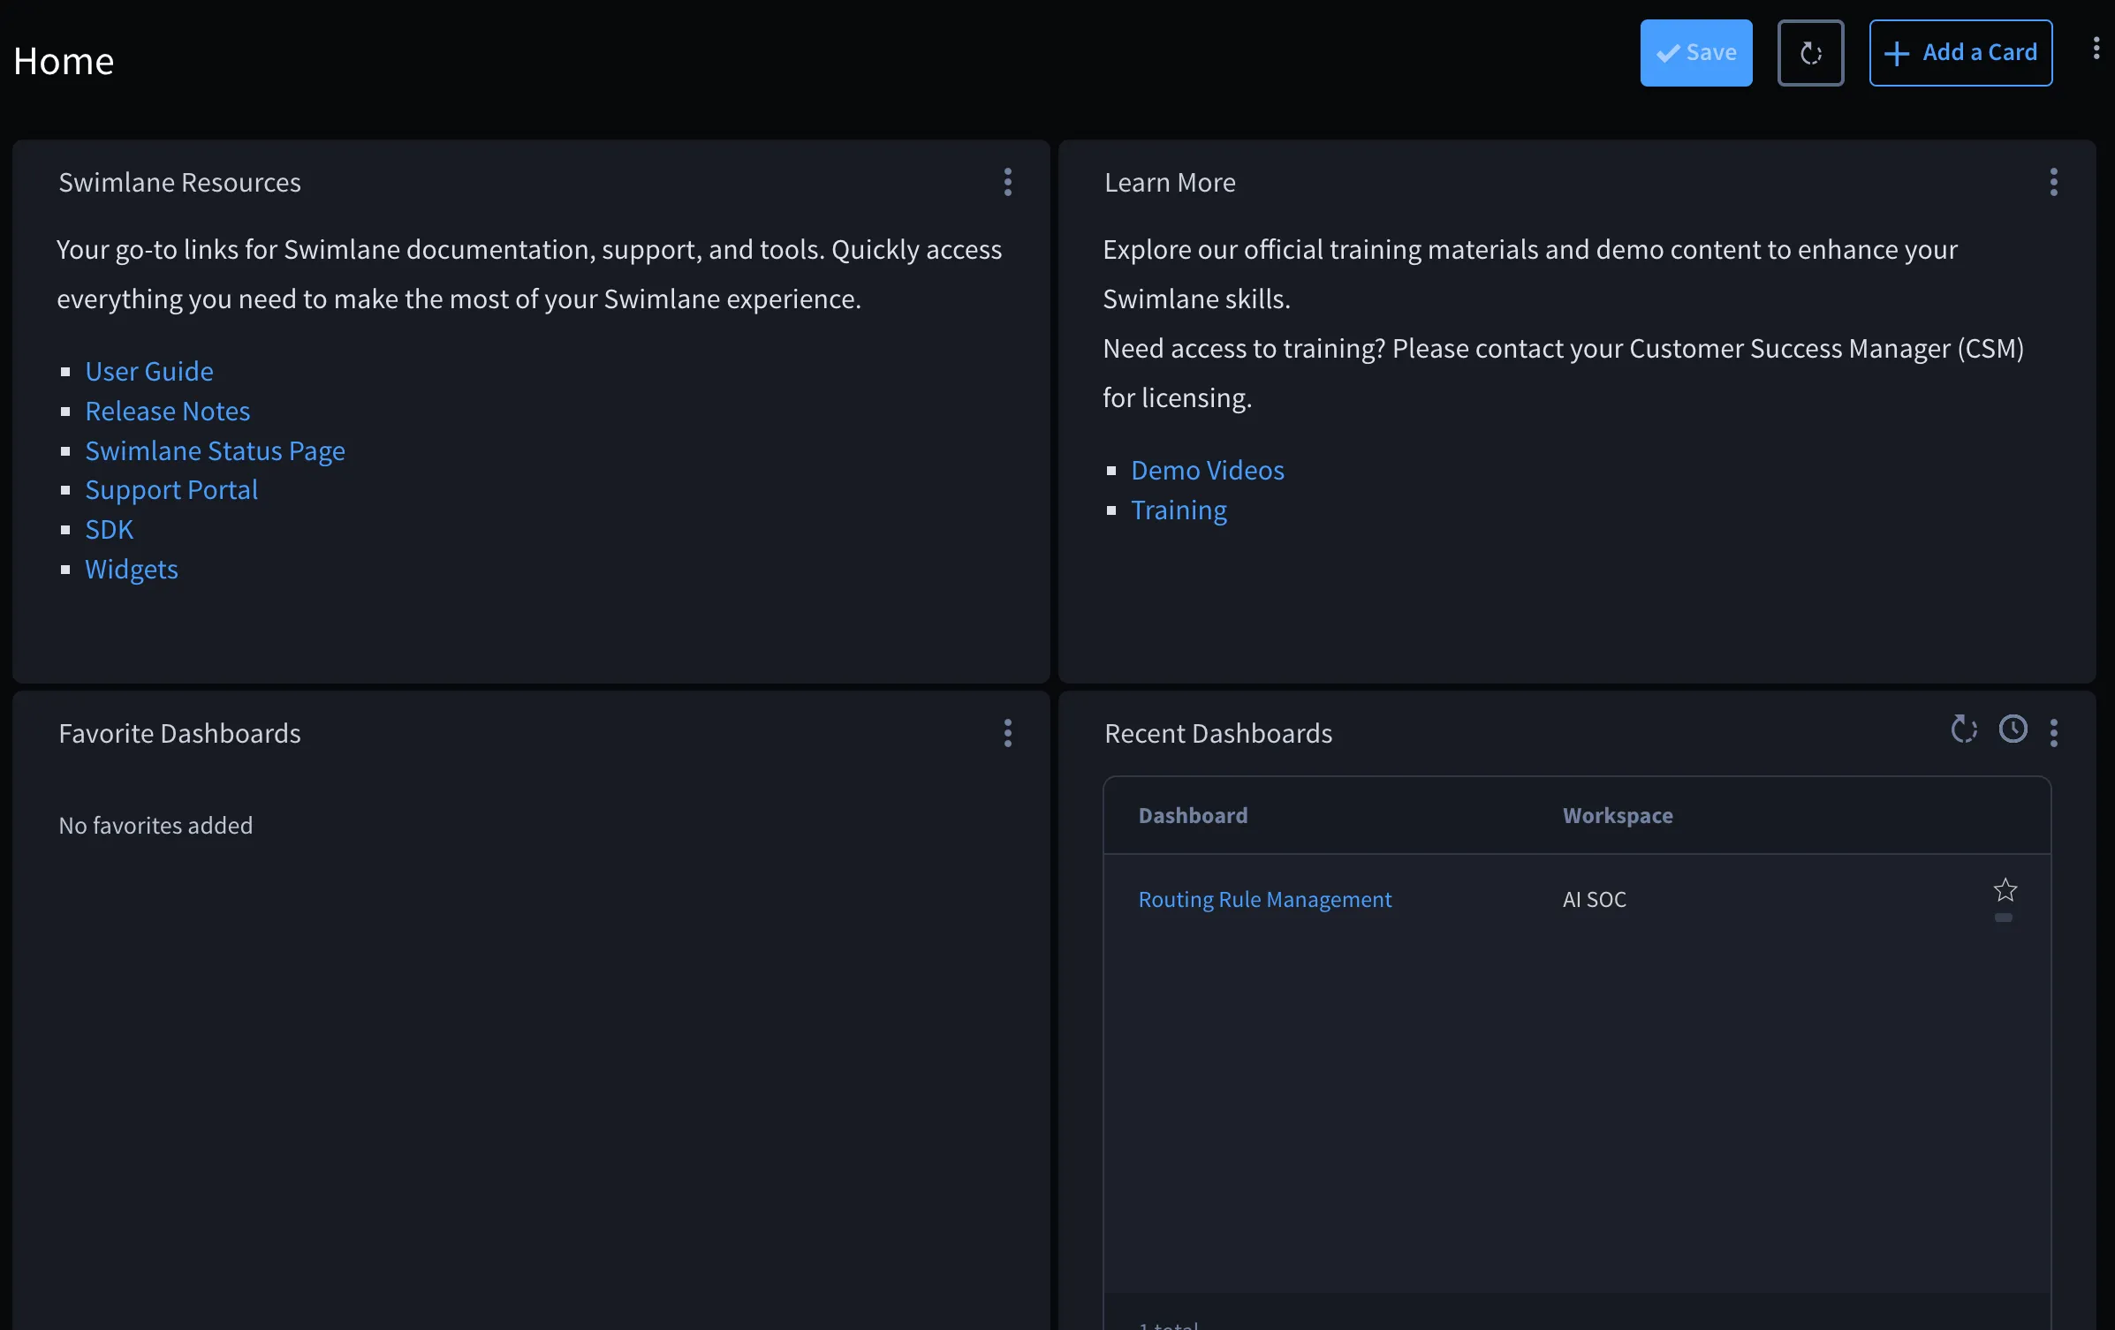
Task: Click the Swimlane Resources card title
Action: click(x=179, y=182)
